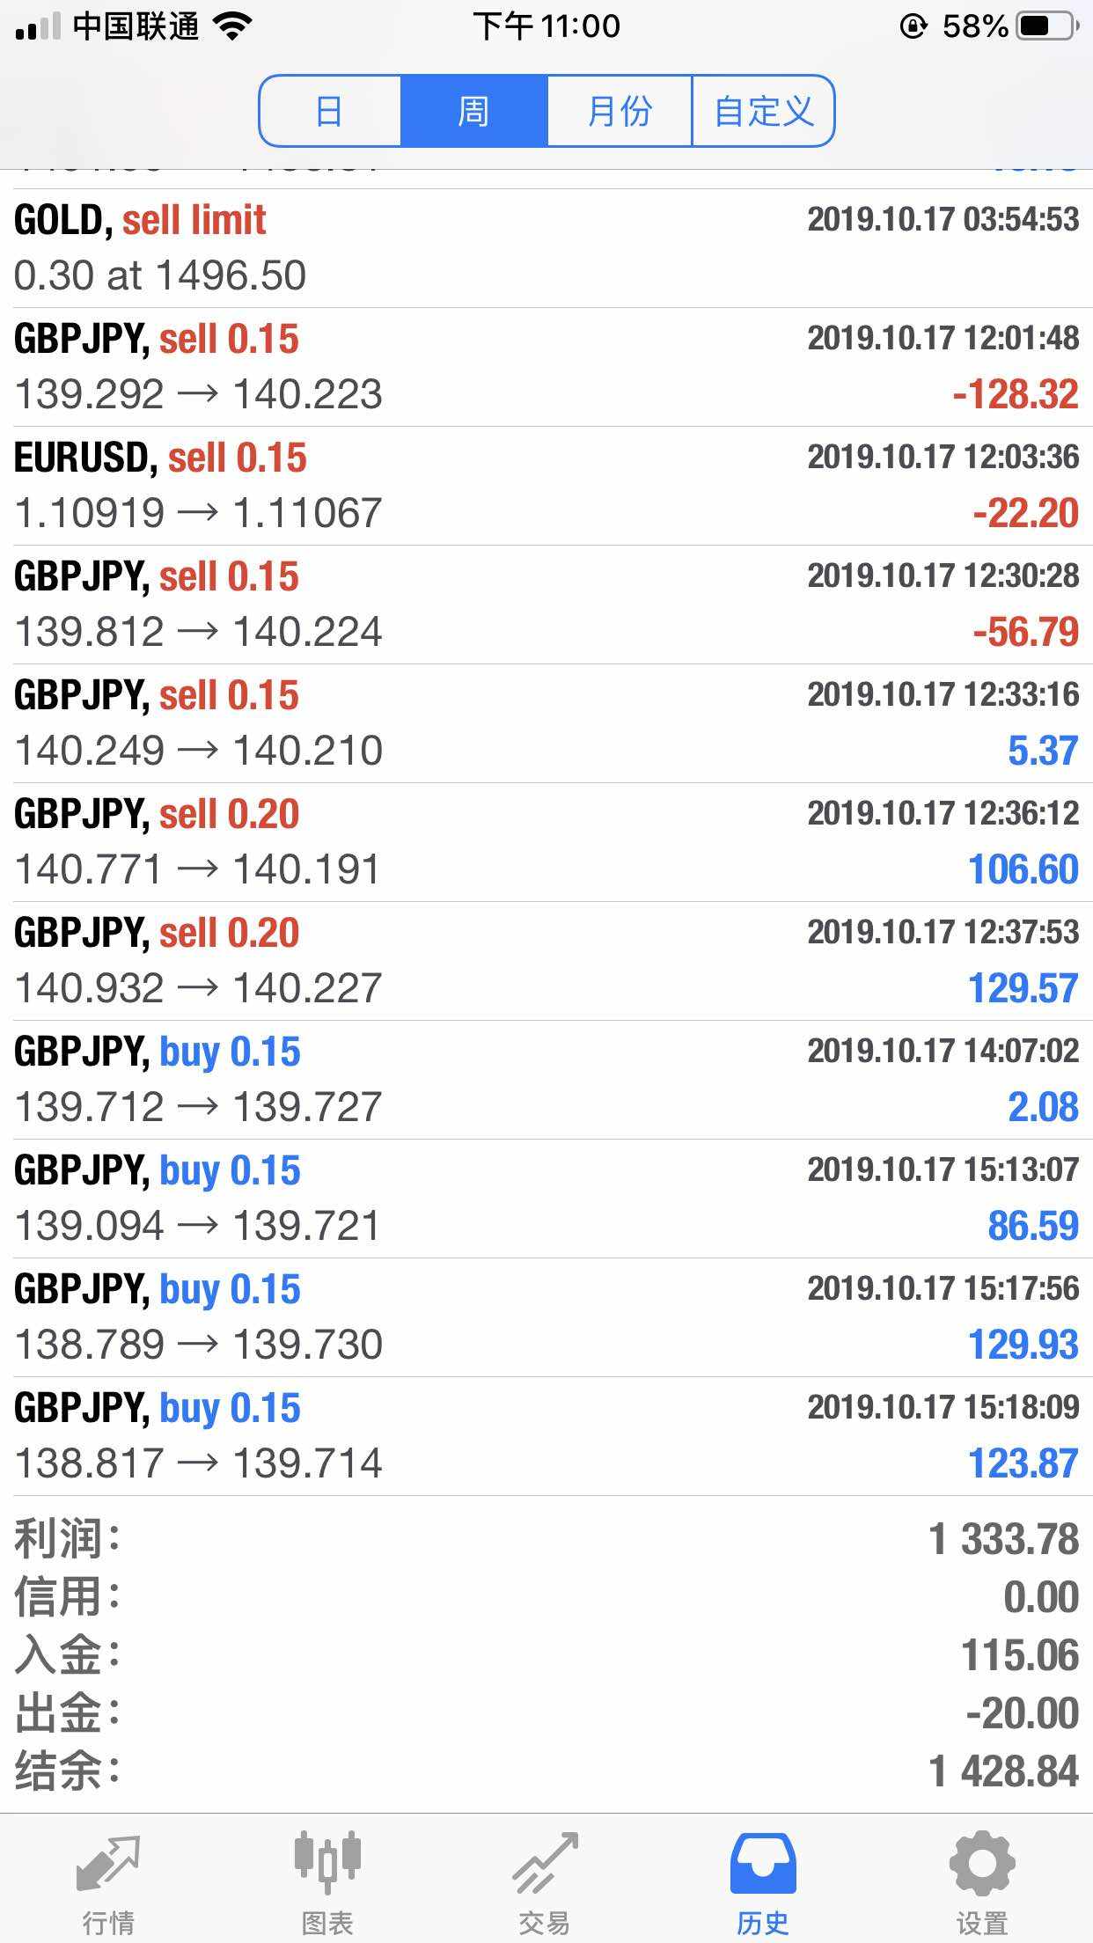Switch history period to 月份
This screenshot has height=1943, width=1093.
620,111
